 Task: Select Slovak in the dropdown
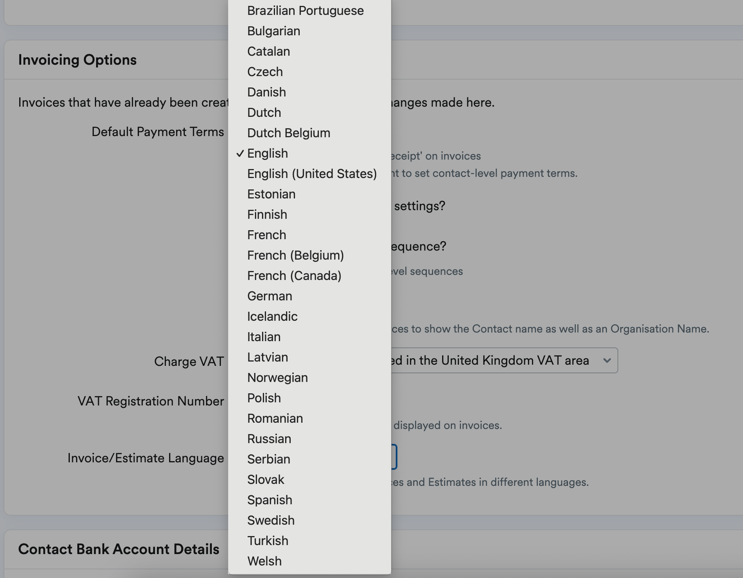310,480
